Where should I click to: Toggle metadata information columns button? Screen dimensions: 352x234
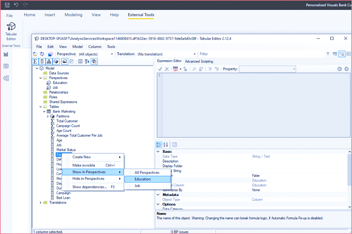point(80,61)
